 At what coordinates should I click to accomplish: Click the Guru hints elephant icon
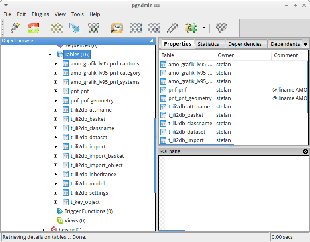[x=221, y=28]
